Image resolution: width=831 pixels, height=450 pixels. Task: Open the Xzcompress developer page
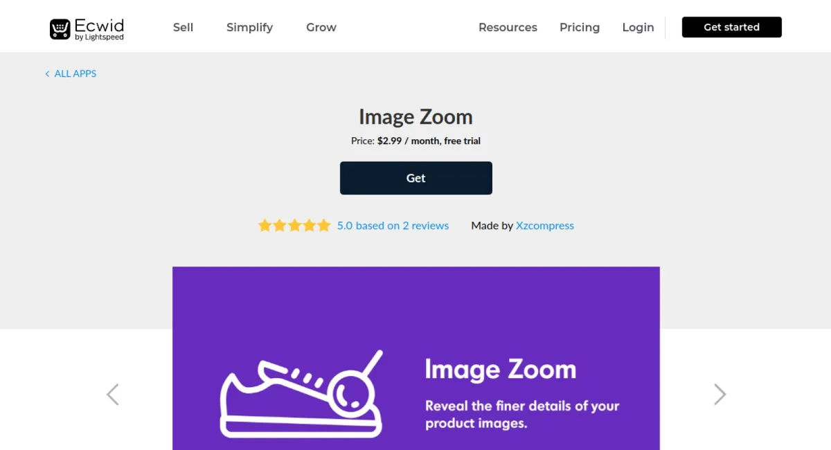(x=545, y=225)
